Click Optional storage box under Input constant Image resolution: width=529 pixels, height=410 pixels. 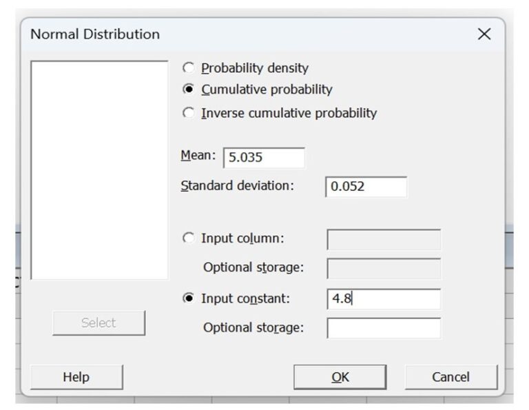(x=384, y=328)
